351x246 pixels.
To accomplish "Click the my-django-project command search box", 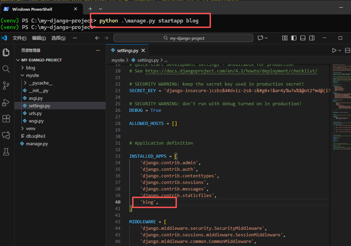I will click(183, 38).
